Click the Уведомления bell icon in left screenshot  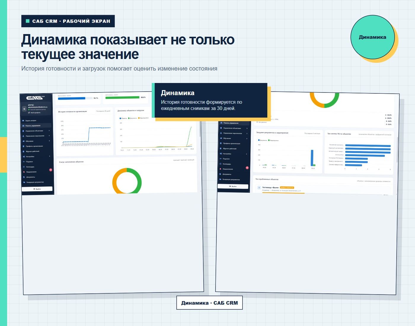tap(23, 172)
